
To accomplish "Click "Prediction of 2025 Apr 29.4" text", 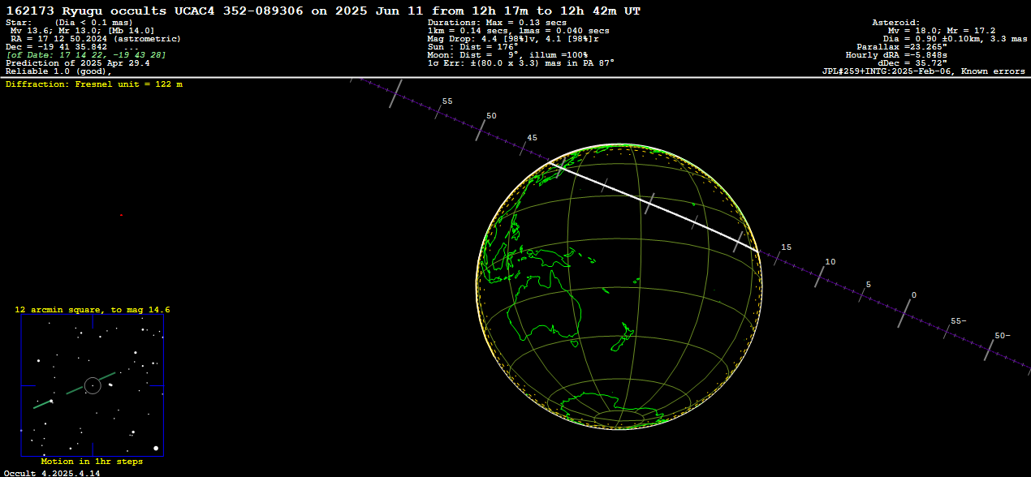I will 78,62.
